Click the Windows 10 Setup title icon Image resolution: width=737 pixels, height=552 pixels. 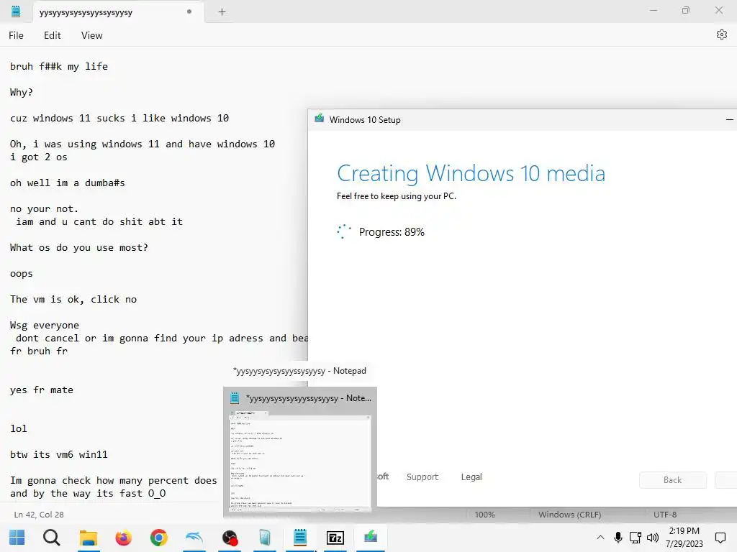tap(319, 119)
